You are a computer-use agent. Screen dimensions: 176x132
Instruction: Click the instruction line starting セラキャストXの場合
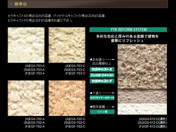tap(57, 16)
